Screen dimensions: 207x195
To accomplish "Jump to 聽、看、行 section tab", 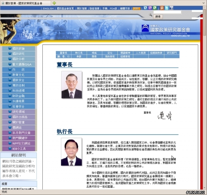I will [63, 57].
